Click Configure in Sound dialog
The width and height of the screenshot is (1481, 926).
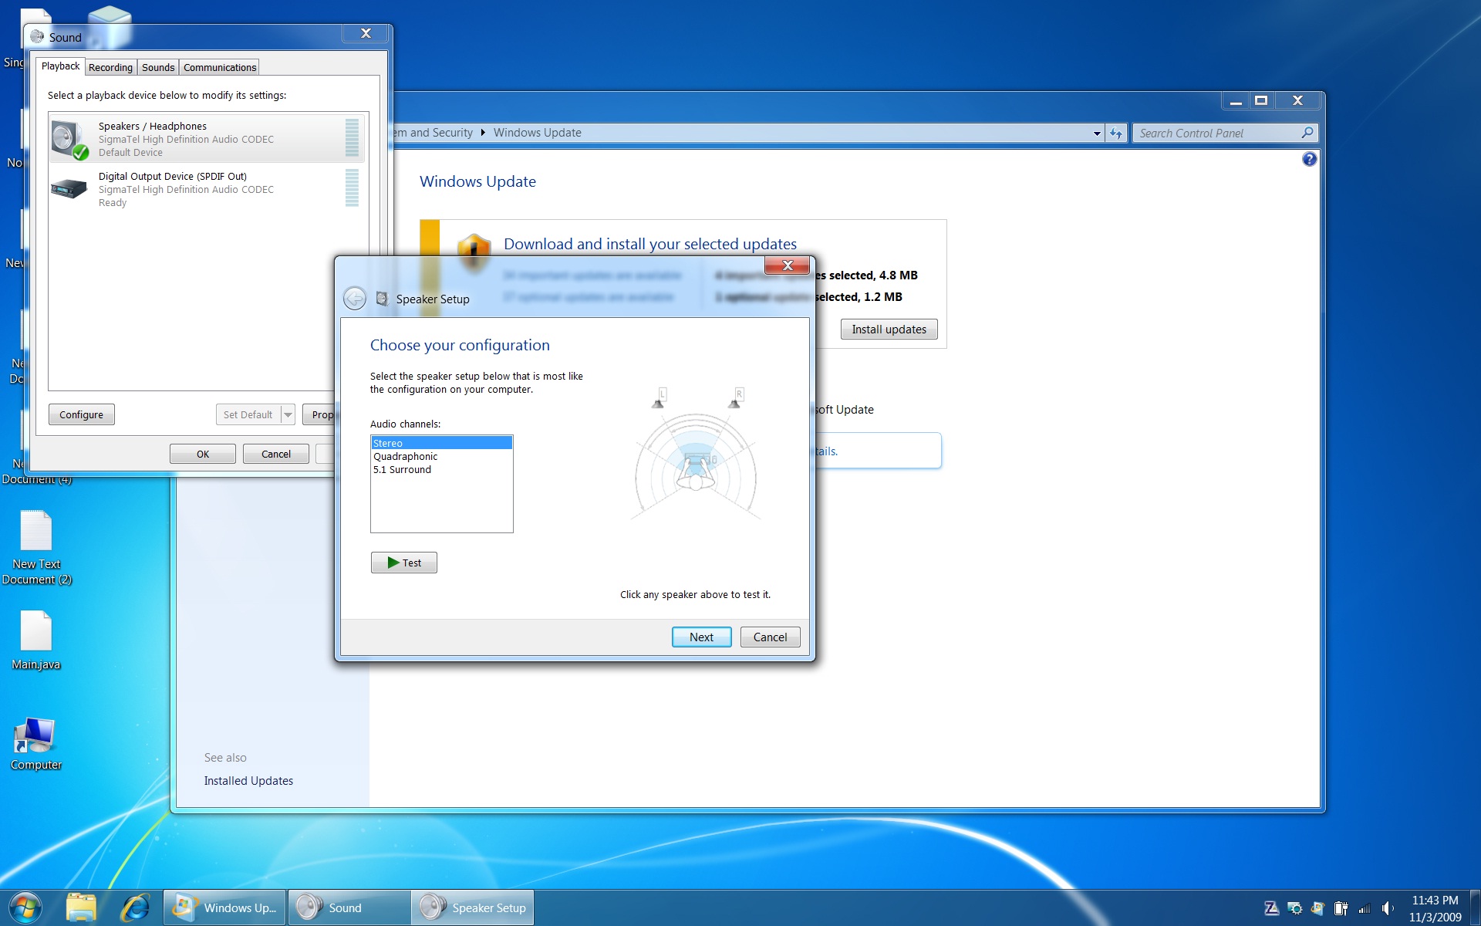[81, 414]
